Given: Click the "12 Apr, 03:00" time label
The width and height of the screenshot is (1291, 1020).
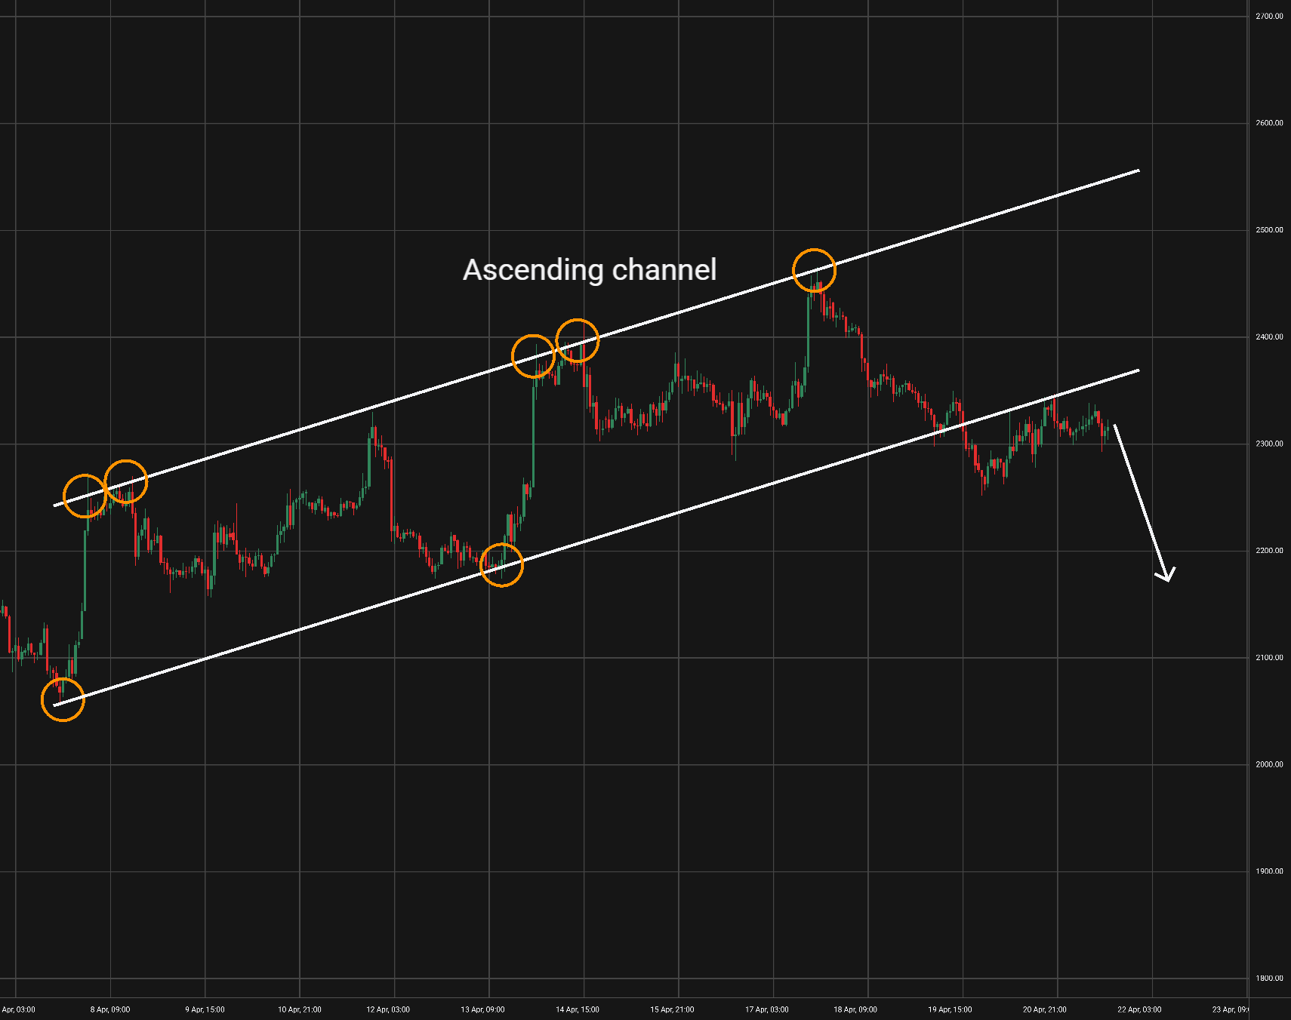Looking at the screenshot, I should click(388, 1009).
